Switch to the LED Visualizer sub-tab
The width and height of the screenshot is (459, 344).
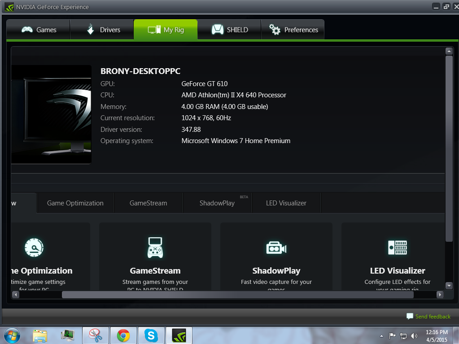click(x=286, y=203)
